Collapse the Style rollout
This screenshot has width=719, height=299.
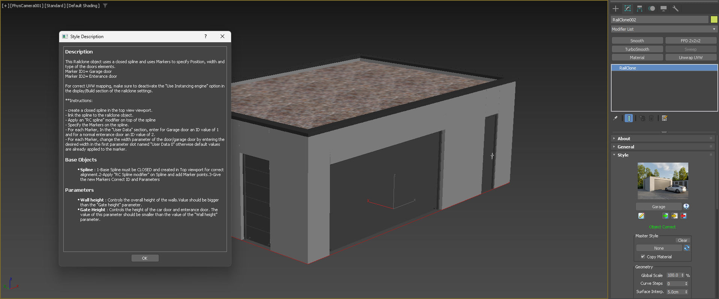point(623,155)
